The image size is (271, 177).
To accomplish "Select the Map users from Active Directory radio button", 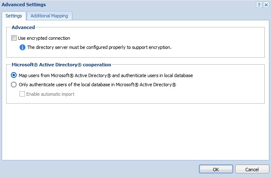I will click(14, 75).
